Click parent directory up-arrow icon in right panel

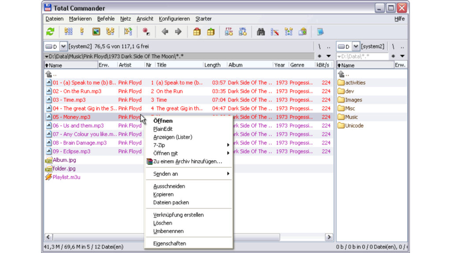(341, 74)
